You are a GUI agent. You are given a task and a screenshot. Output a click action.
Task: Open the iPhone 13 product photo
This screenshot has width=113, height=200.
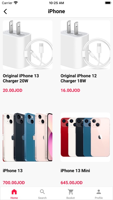point(28,137)
